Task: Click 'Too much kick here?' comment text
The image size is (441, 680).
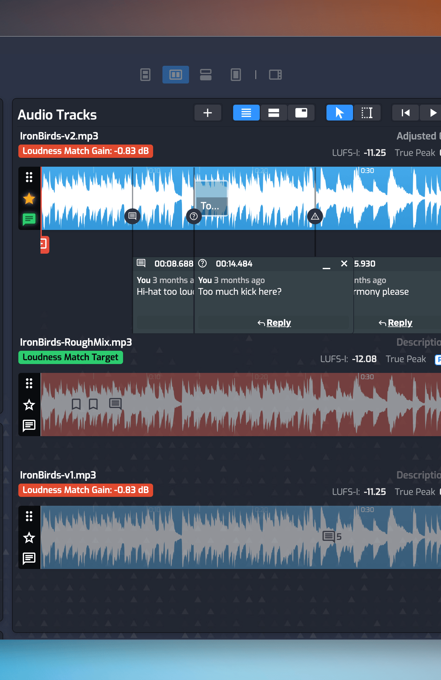Action: 240,292
